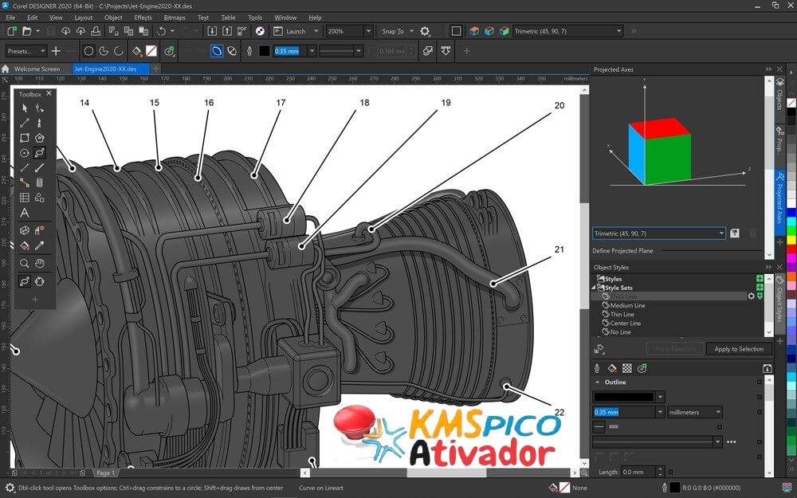Click the Print icon in toolbar
This screenshot has height=498, width=797.
pos(96,31)
